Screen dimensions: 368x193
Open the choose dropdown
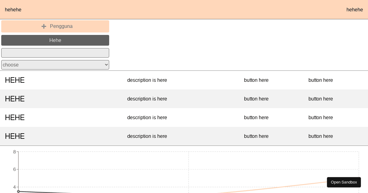[55, 65]
